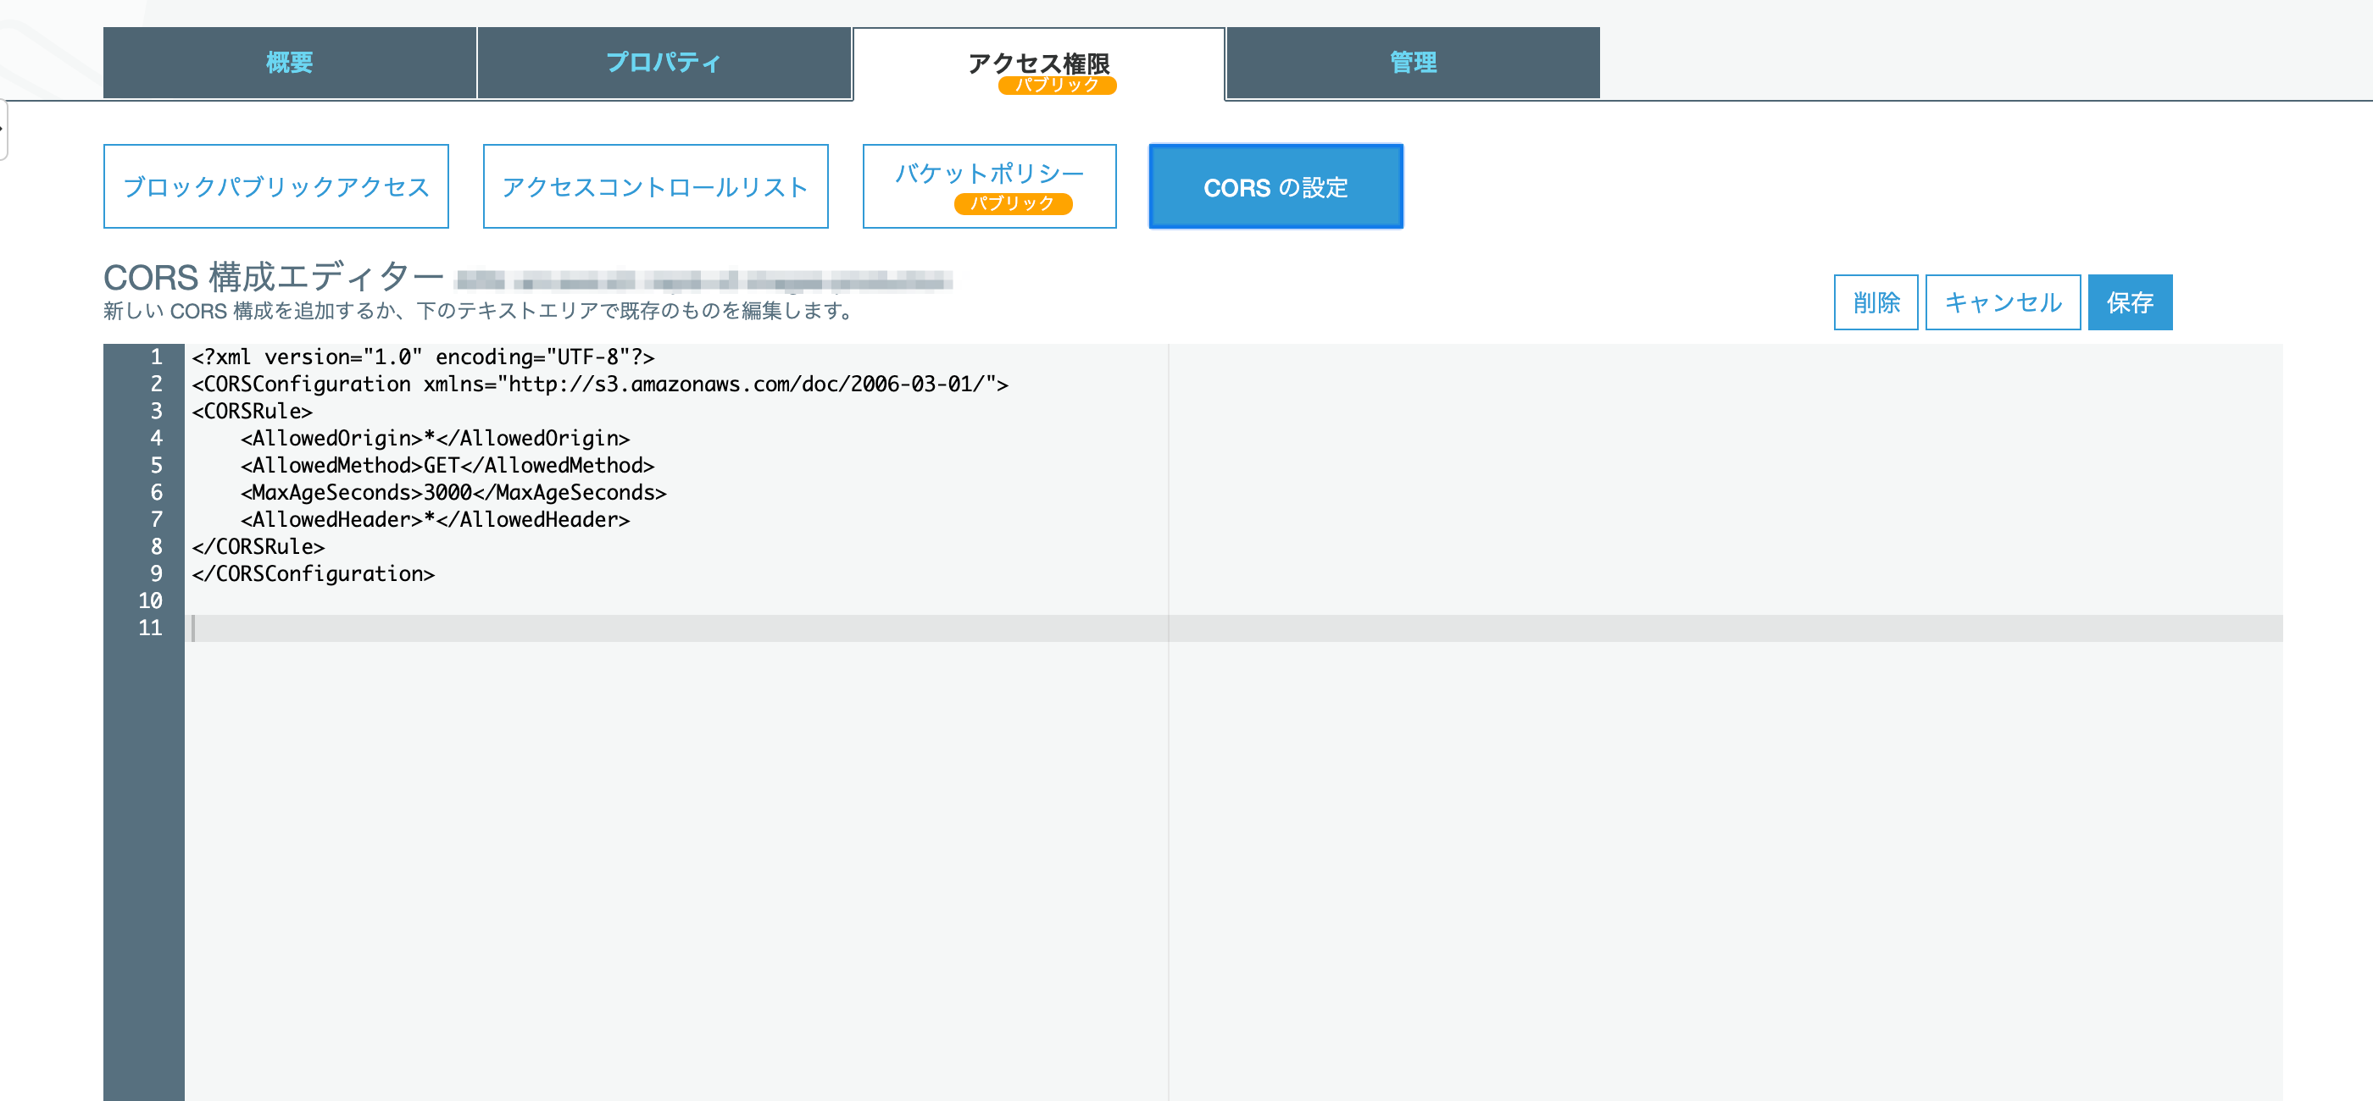Open ブロックパブリックアクセス settings

click(x=275, y=187)
